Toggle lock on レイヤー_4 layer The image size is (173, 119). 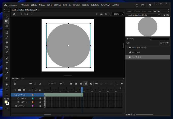point(40,106)
